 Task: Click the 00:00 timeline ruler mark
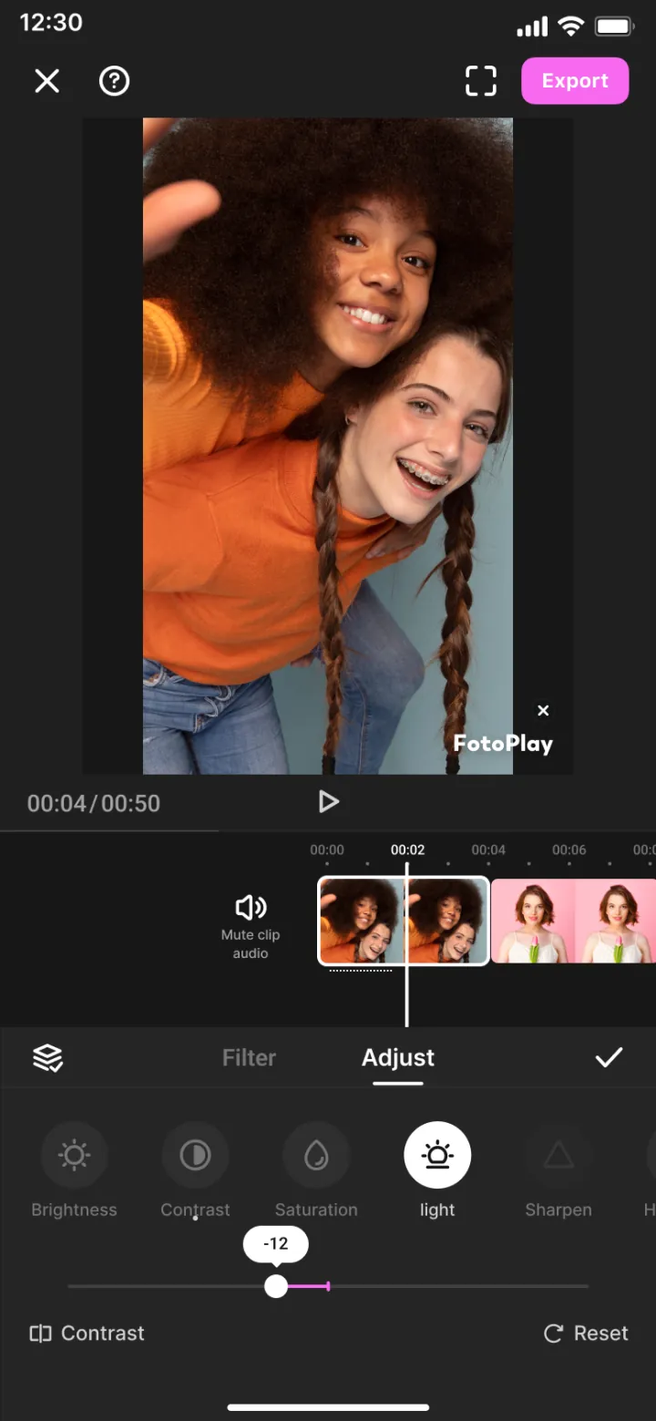click(327, 850)
